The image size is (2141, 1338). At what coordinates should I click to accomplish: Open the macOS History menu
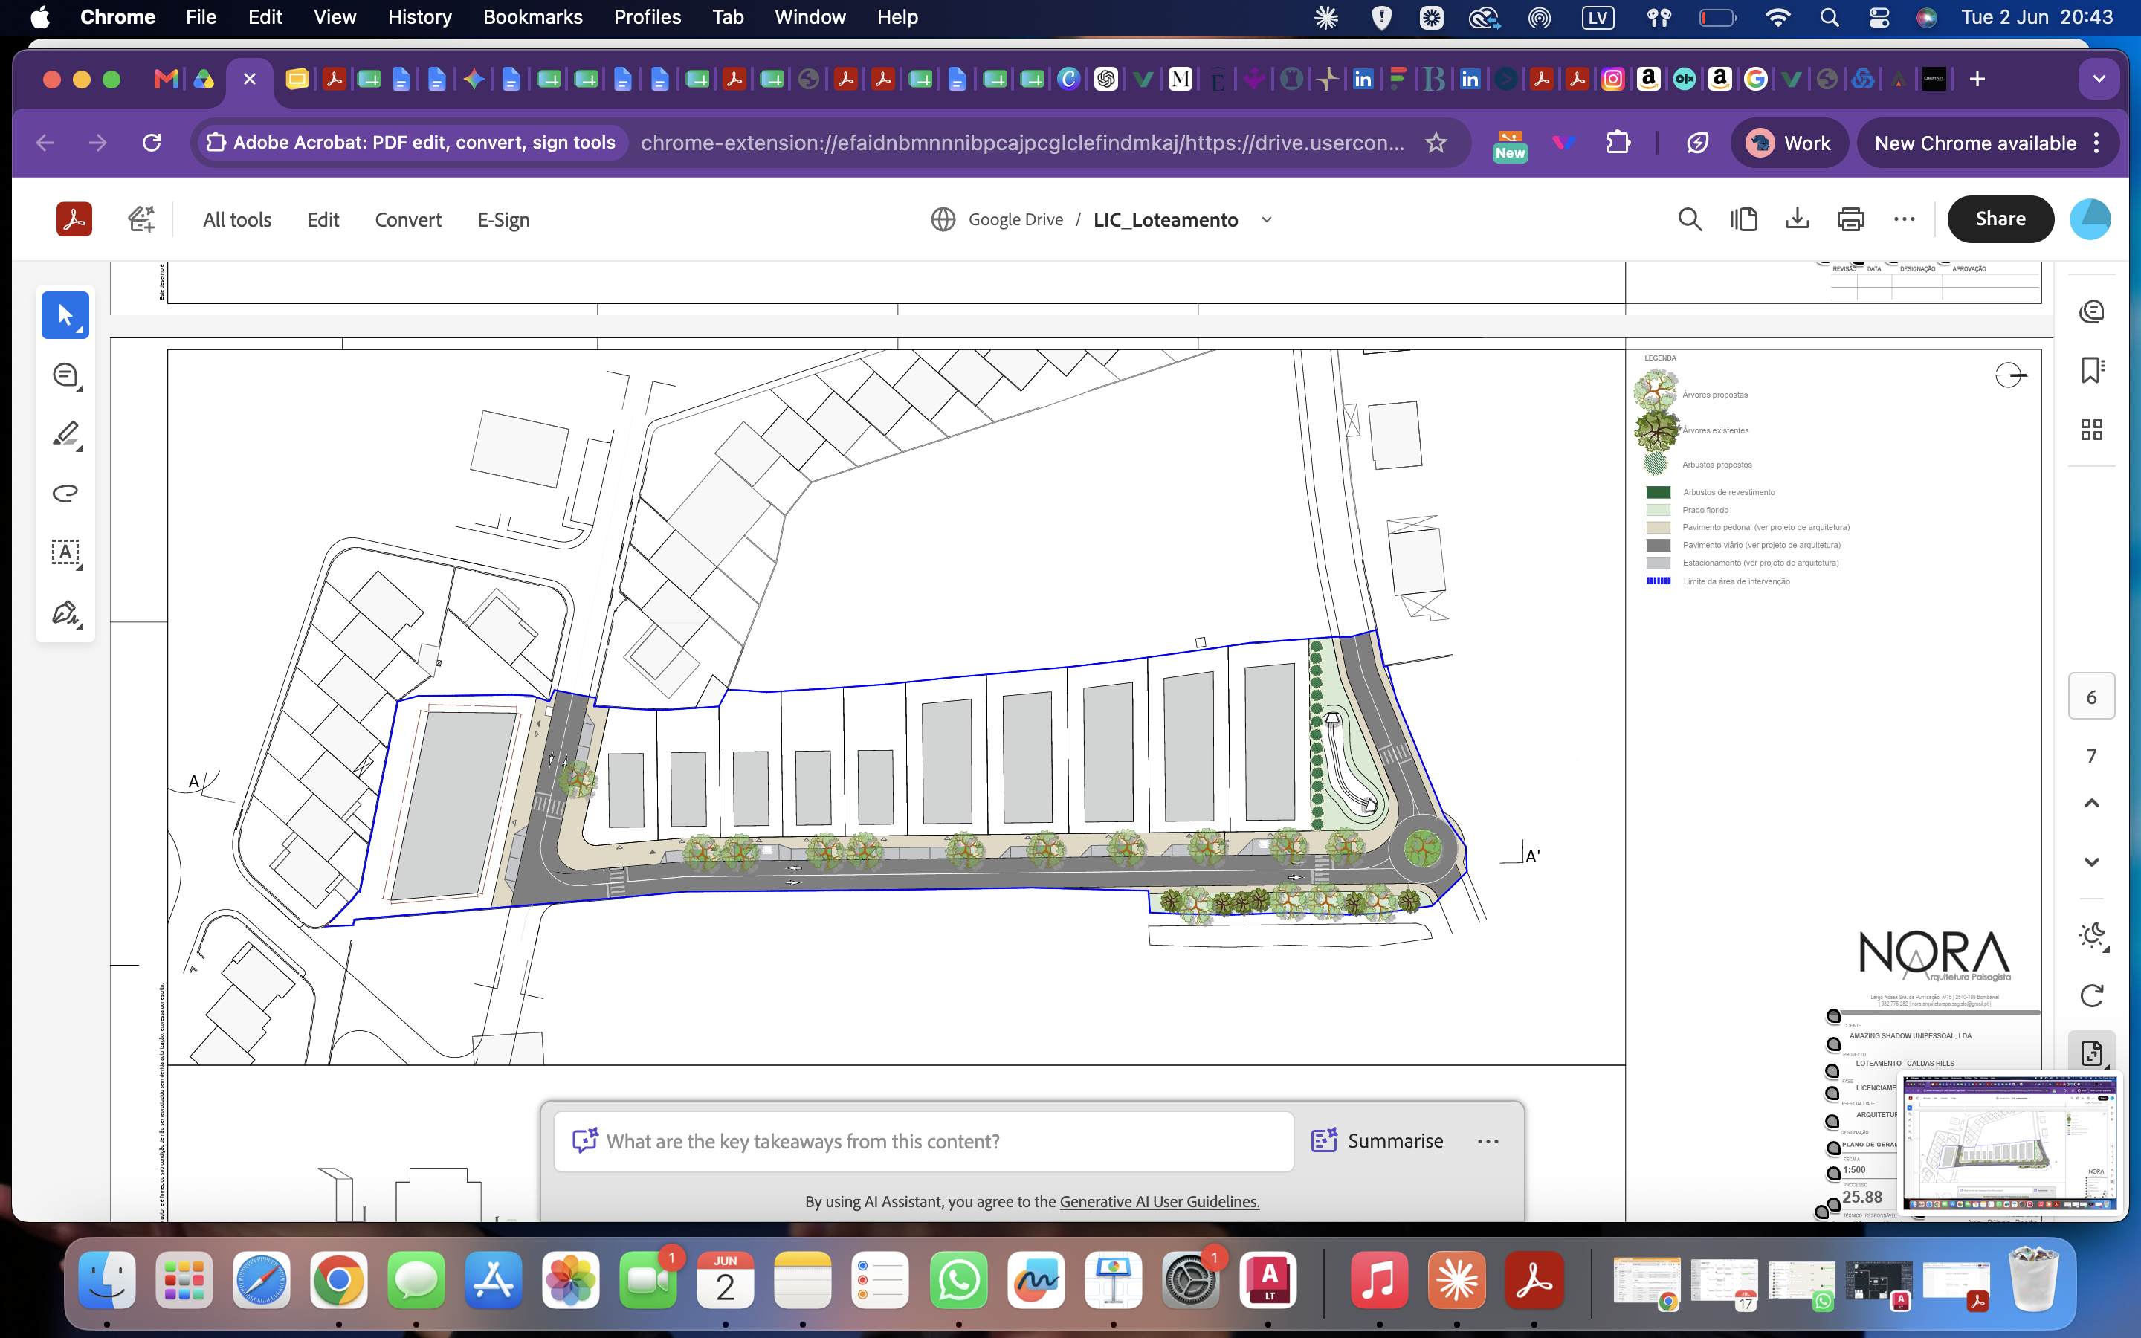[x=419, y=17]
